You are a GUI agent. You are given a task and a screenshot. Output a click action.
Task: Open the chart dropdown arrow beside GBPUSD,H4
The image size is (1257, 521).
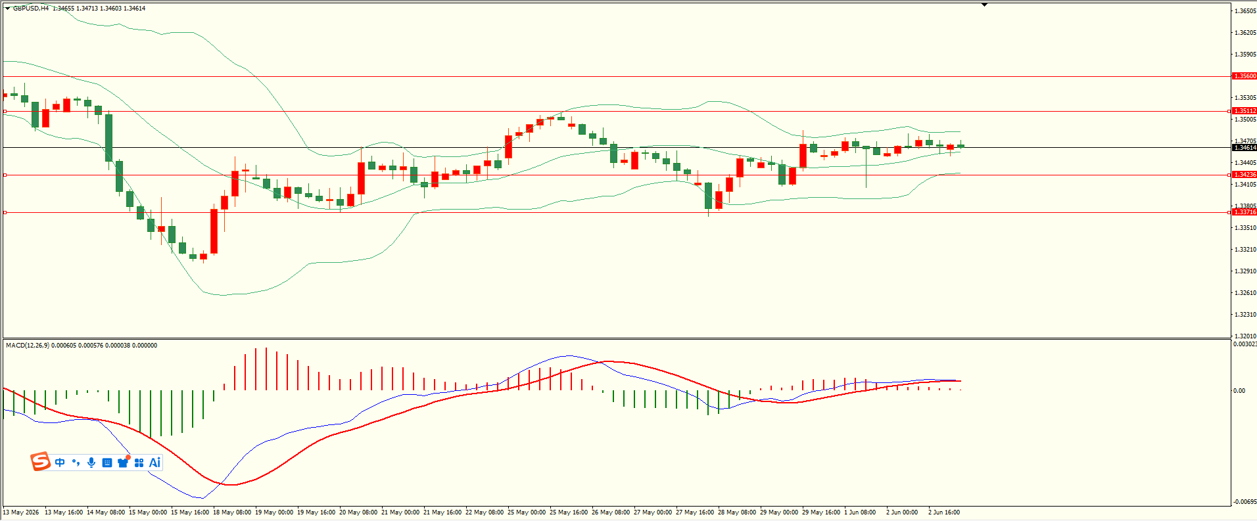click(8, 9)
